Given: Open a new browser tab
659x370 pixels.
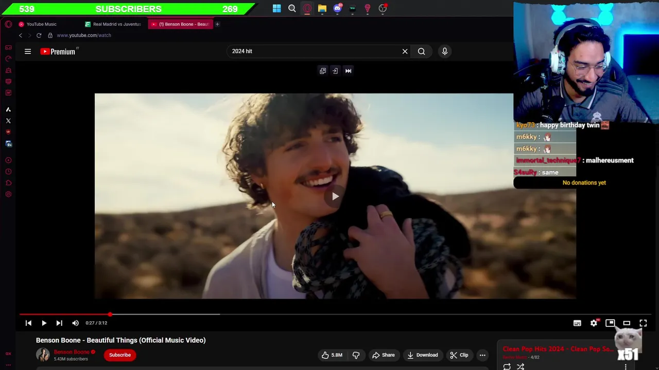Looking at the screenshot, I should [x=217, y=24].
